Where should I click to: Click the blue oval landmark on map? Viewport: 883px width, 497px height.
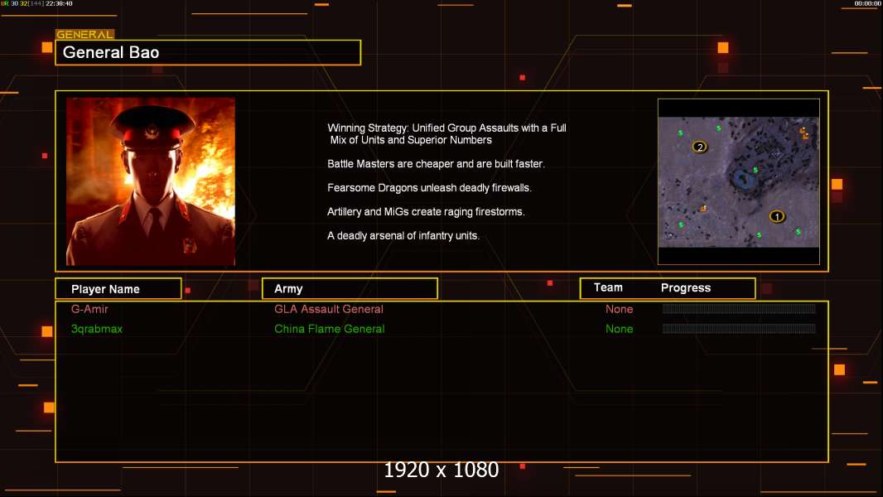(x=744, y=180)
